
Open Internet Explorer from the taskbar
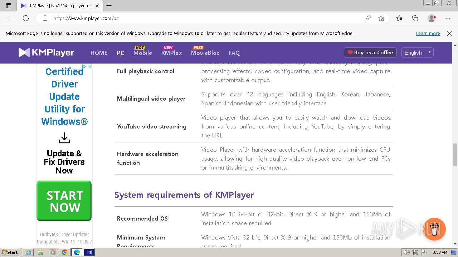(28, 252)
